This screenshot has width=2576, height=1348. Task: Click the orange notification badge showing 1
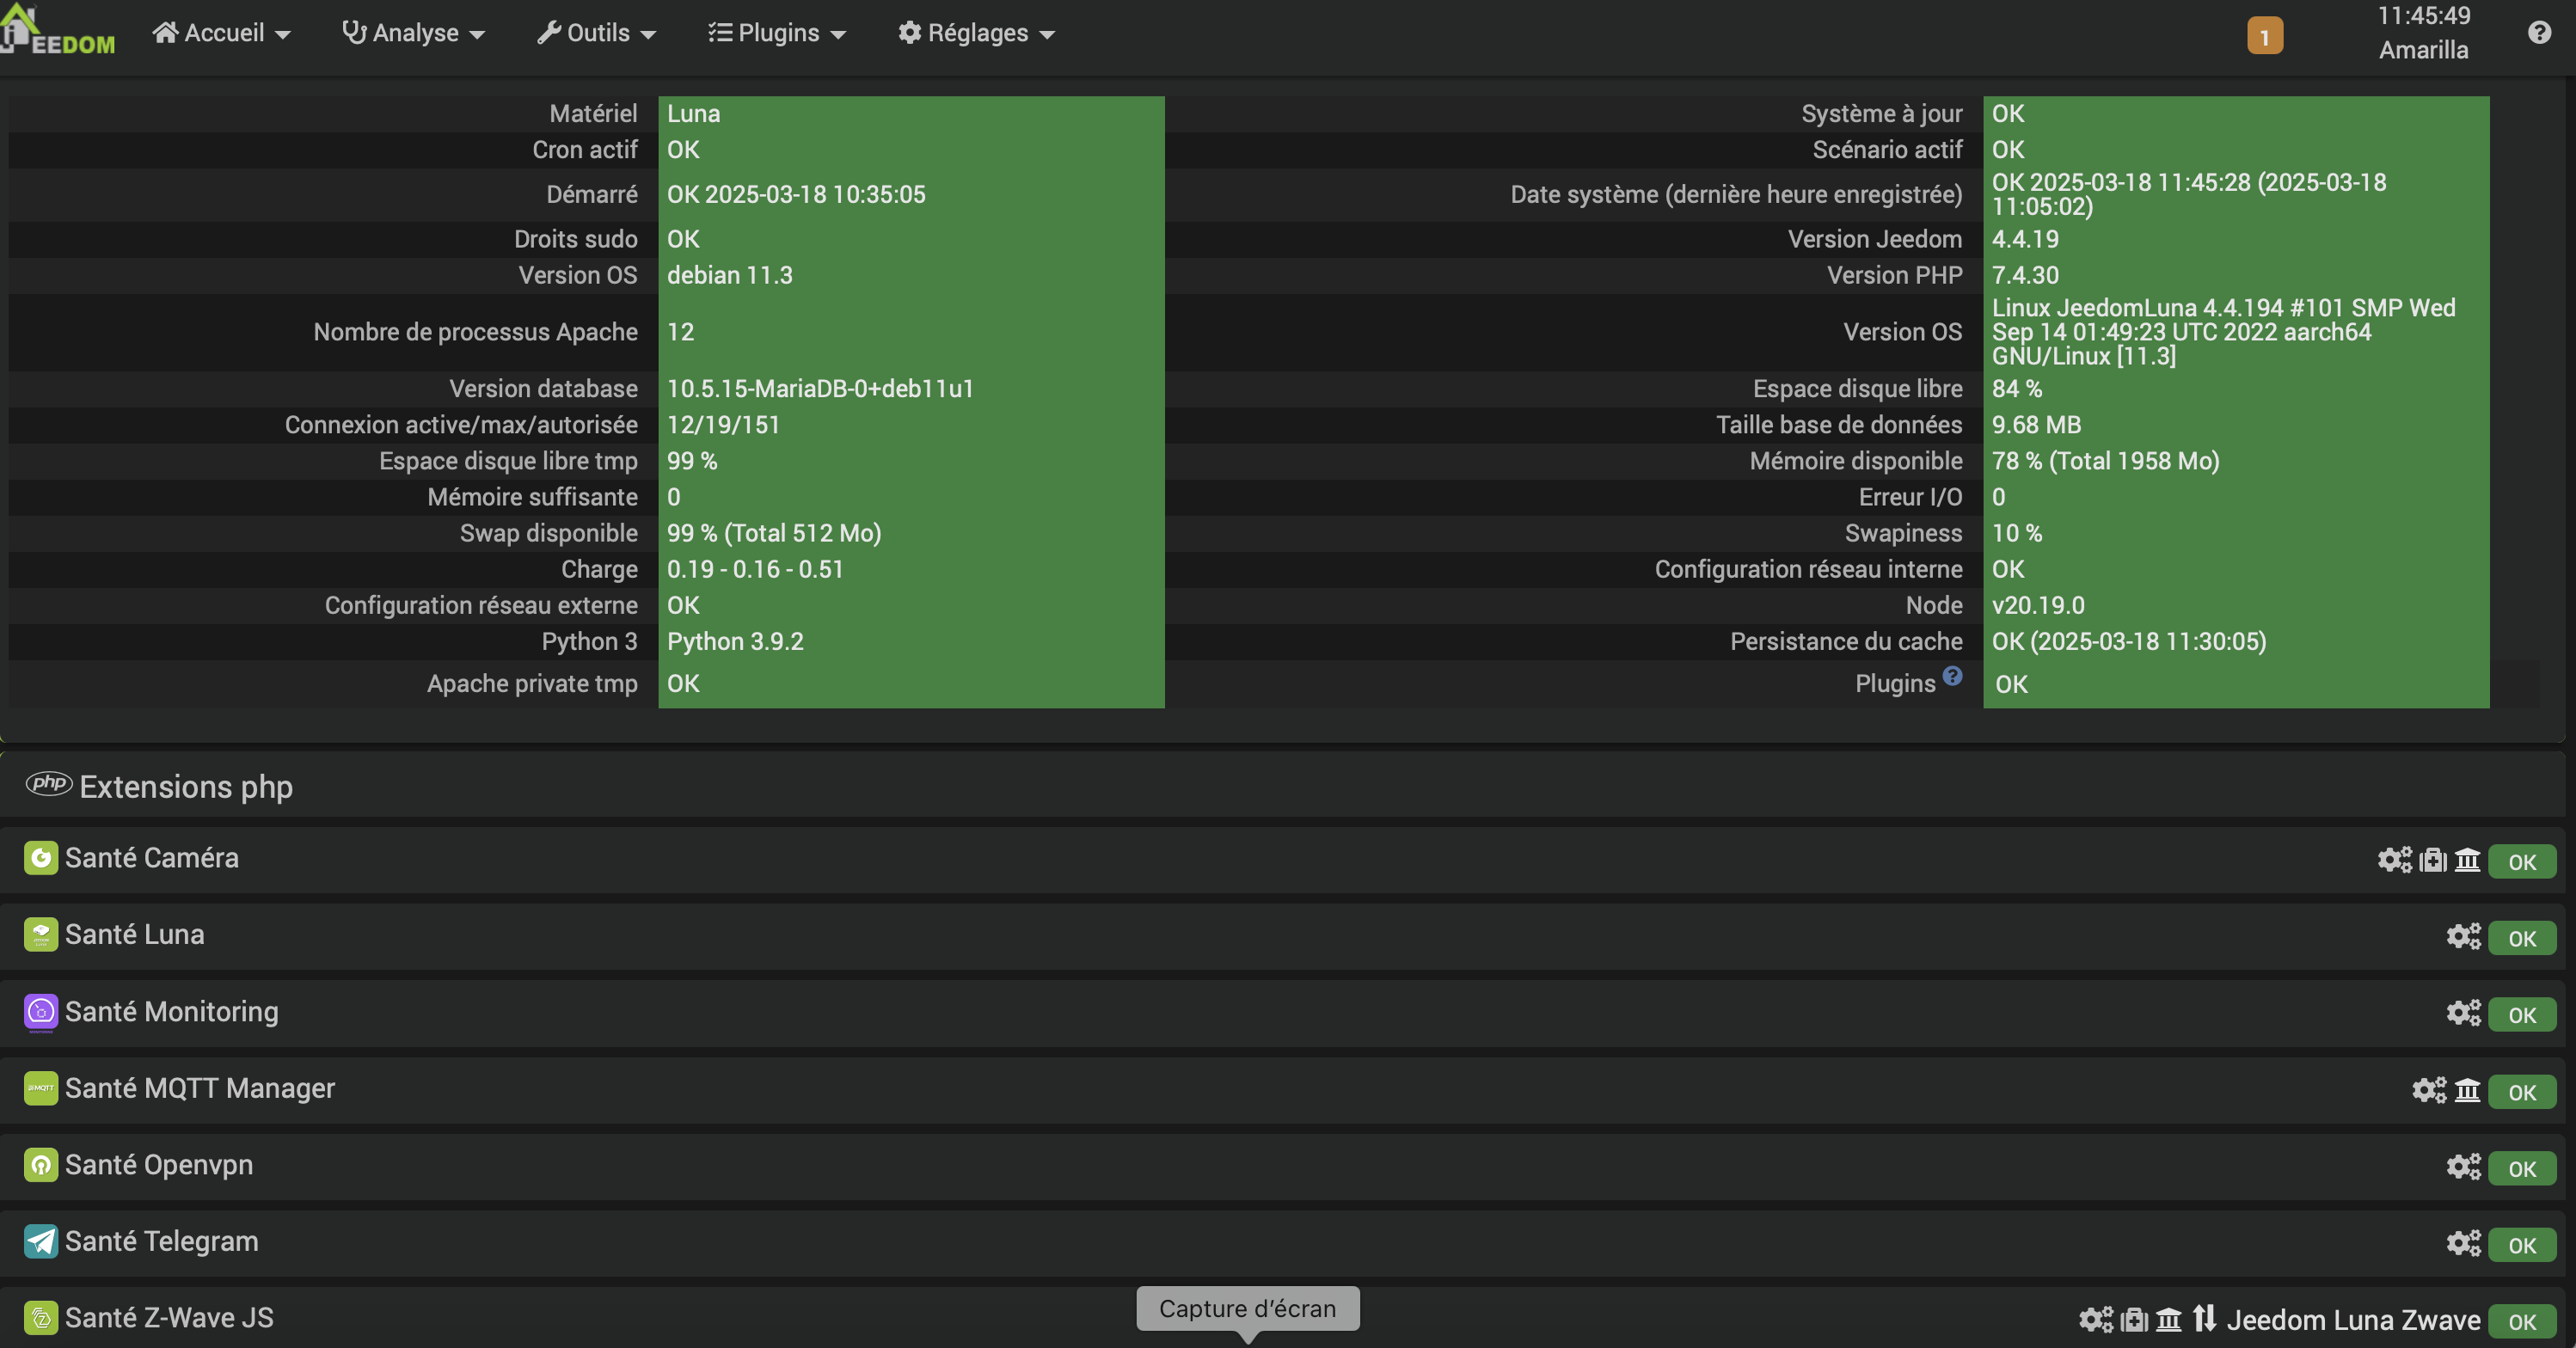click(2264, 36)
